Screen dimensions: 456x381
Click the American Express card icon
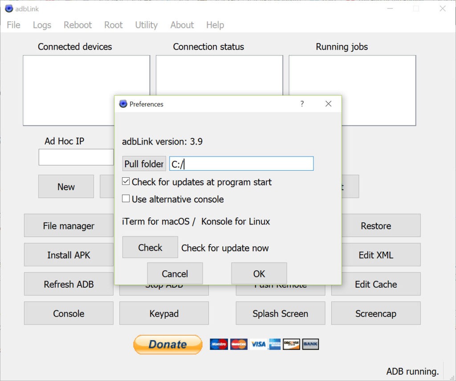275,344
